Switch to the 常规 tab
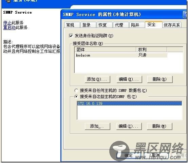Viewport: 188px width, 163px height. coord(72,25)
